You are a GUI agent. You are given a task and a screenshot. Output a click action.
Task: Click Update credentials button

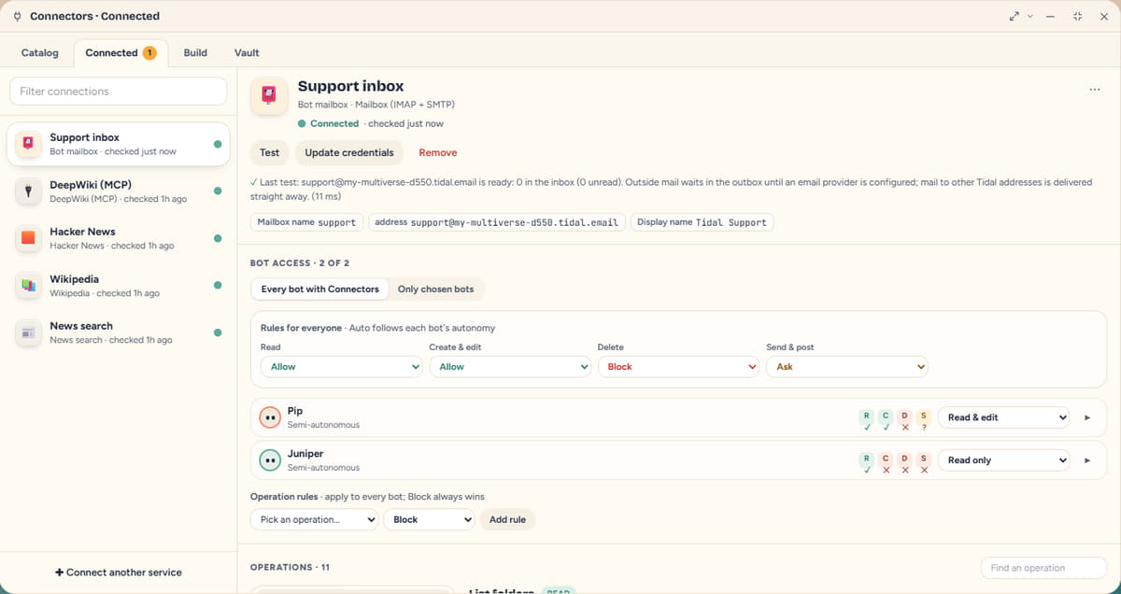tap(349, 152)
